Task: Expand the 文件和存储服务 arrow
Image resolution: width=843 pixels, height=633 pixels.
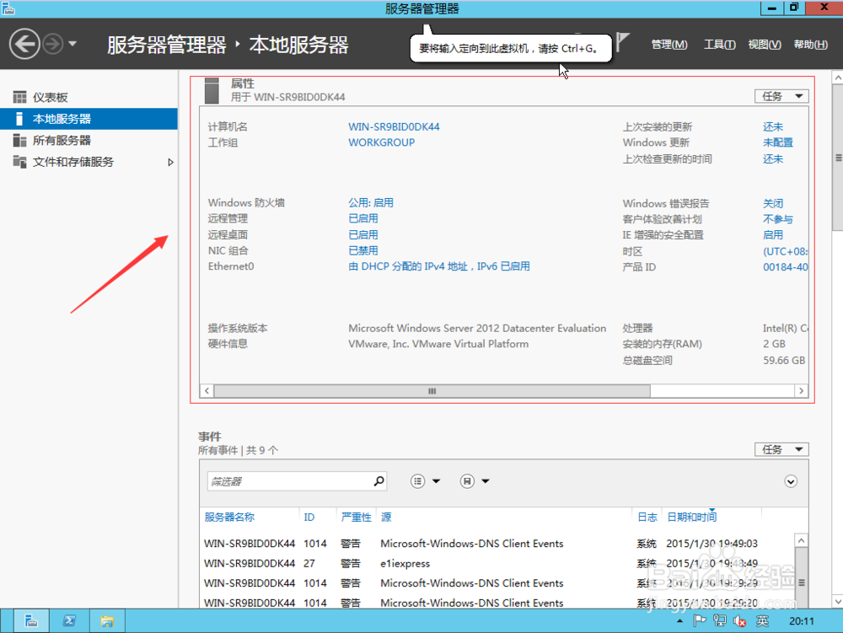Action: [x=170, y=163]
